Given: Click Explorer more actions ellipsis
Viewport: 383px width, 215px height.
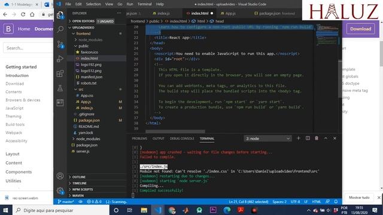Looking at the screenshot, I should coord(119,13).
